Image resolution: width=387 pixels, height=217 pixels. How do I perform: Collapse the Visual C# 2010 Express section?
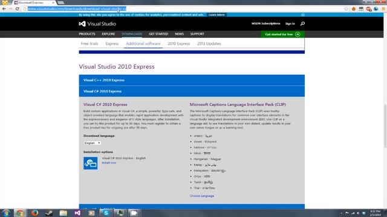[192, 91]
